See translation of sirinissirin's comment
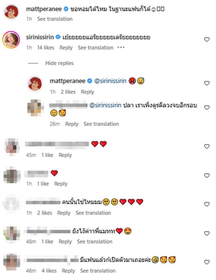Image resolution: width=216 pixels, height=280 pixels. click(96, 48)
